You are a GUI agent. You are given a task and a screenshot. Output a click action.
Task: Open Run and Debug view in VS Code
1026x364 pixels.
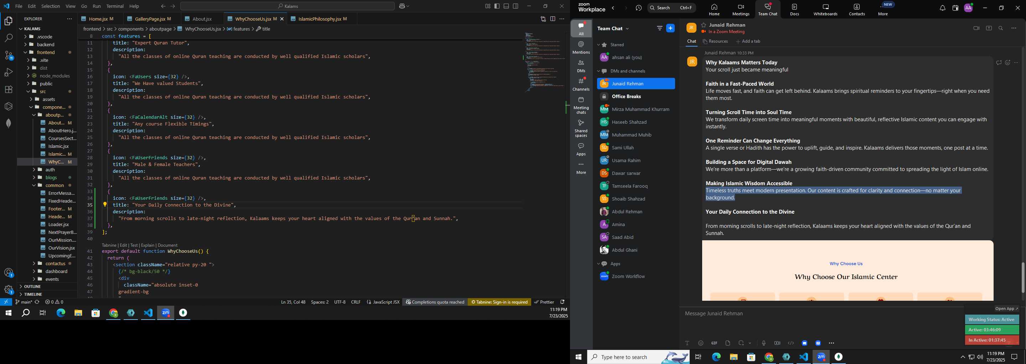(8, 72)
